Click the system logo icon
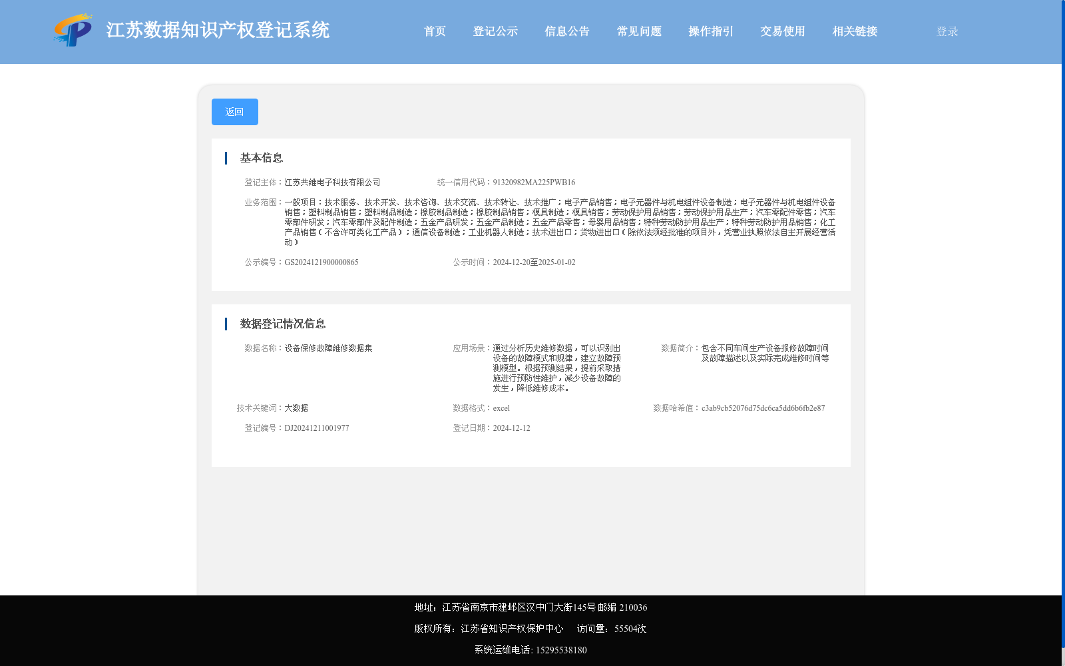Screen dimensions: 1065x666 [x=73, y=30]
